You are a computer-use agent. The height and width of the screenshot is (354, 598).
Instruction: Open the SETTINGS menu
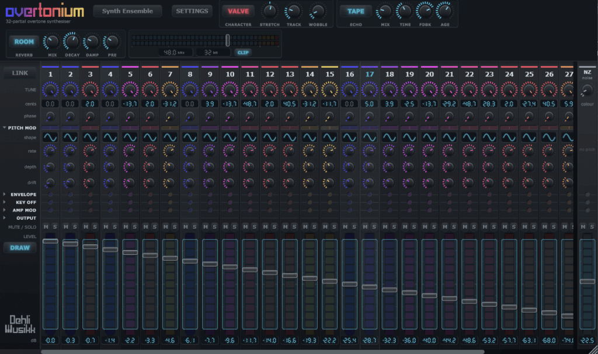(x=192, y=11)
